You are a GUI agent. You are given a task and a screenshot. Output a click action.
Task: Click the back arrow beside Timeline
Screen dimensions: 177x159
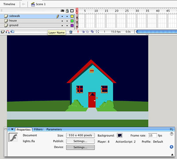coord(23,4)
